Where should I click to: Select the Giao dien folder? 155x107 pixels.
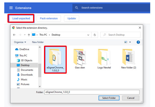click(80, 59)
